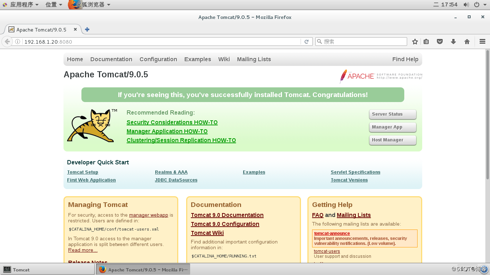Click the Firefox back arrow button

click(7, 42)
